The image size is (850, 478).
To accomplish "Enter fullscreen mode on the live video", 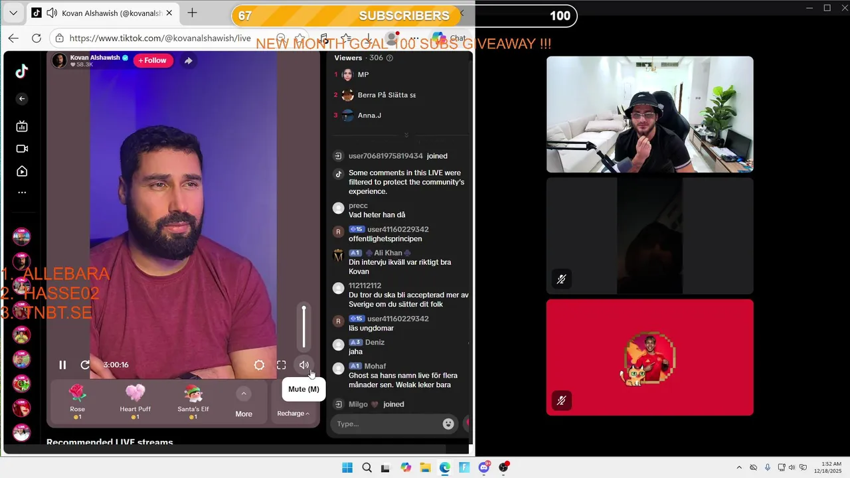I will point(282,364).
